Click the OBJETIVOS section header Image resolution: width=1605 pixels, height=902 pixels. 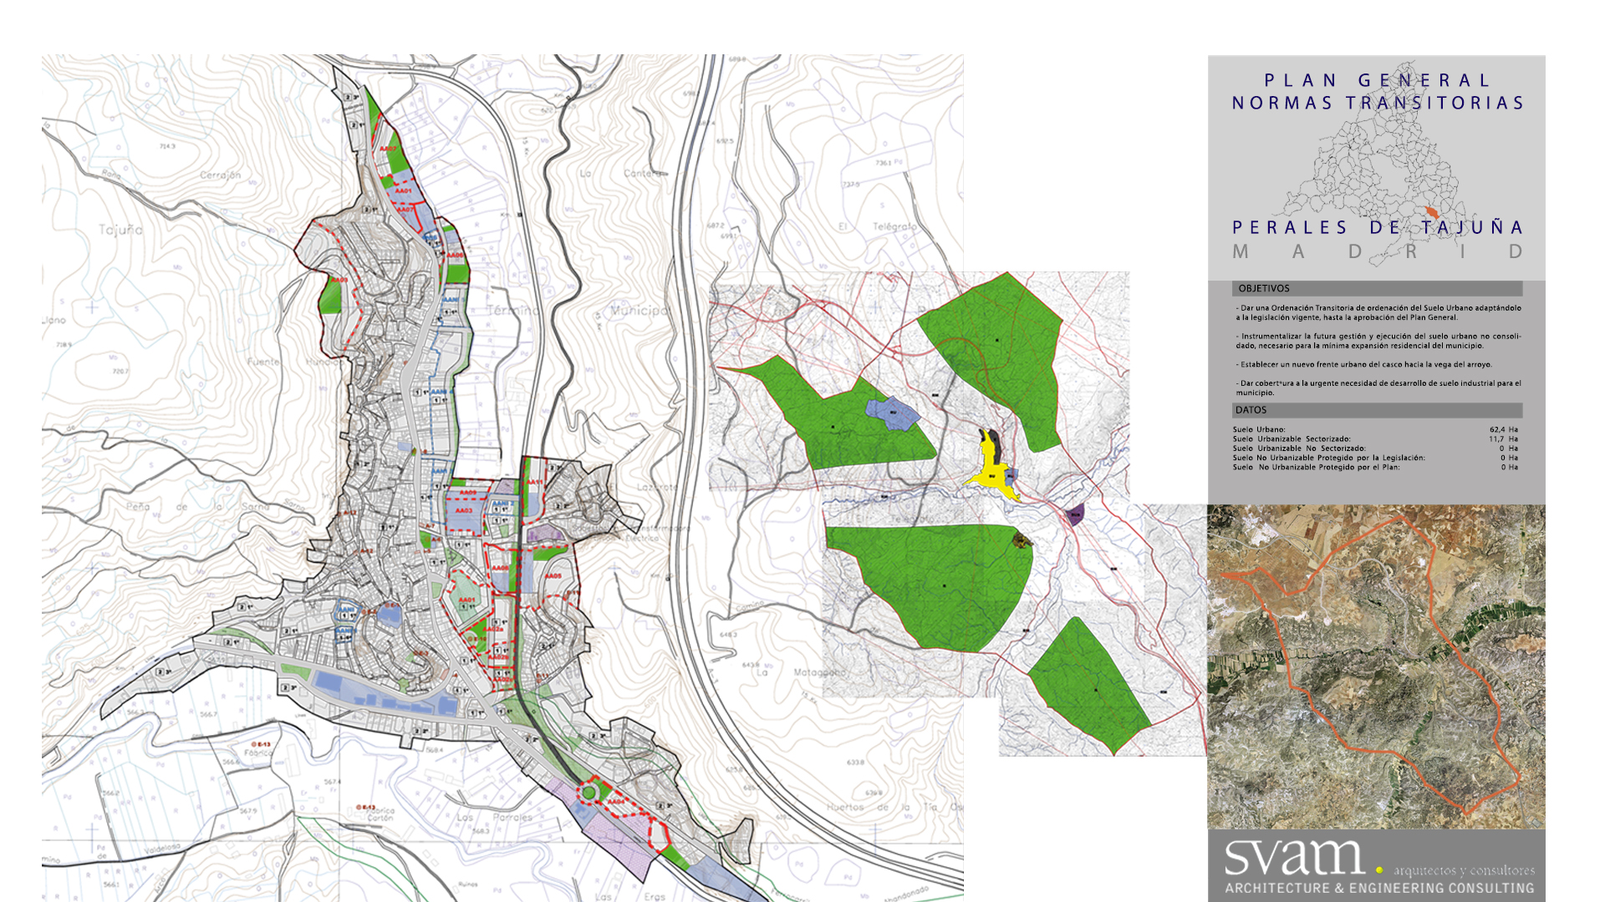click(x=1264, y=288)
